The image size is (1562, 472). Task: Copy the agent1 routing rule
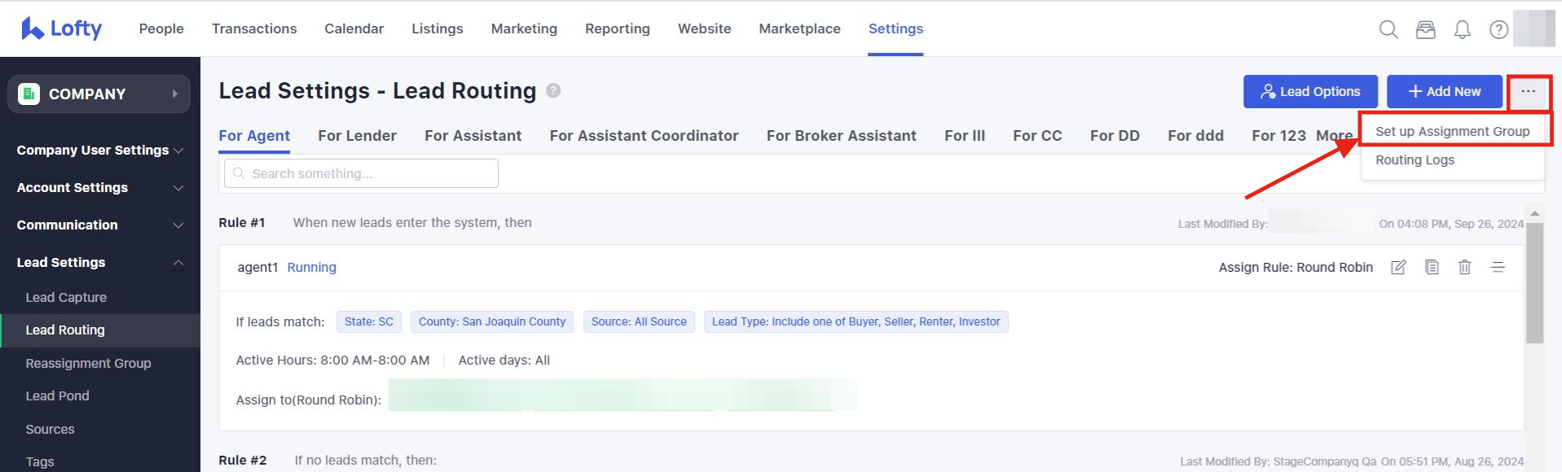[1432, 267]
